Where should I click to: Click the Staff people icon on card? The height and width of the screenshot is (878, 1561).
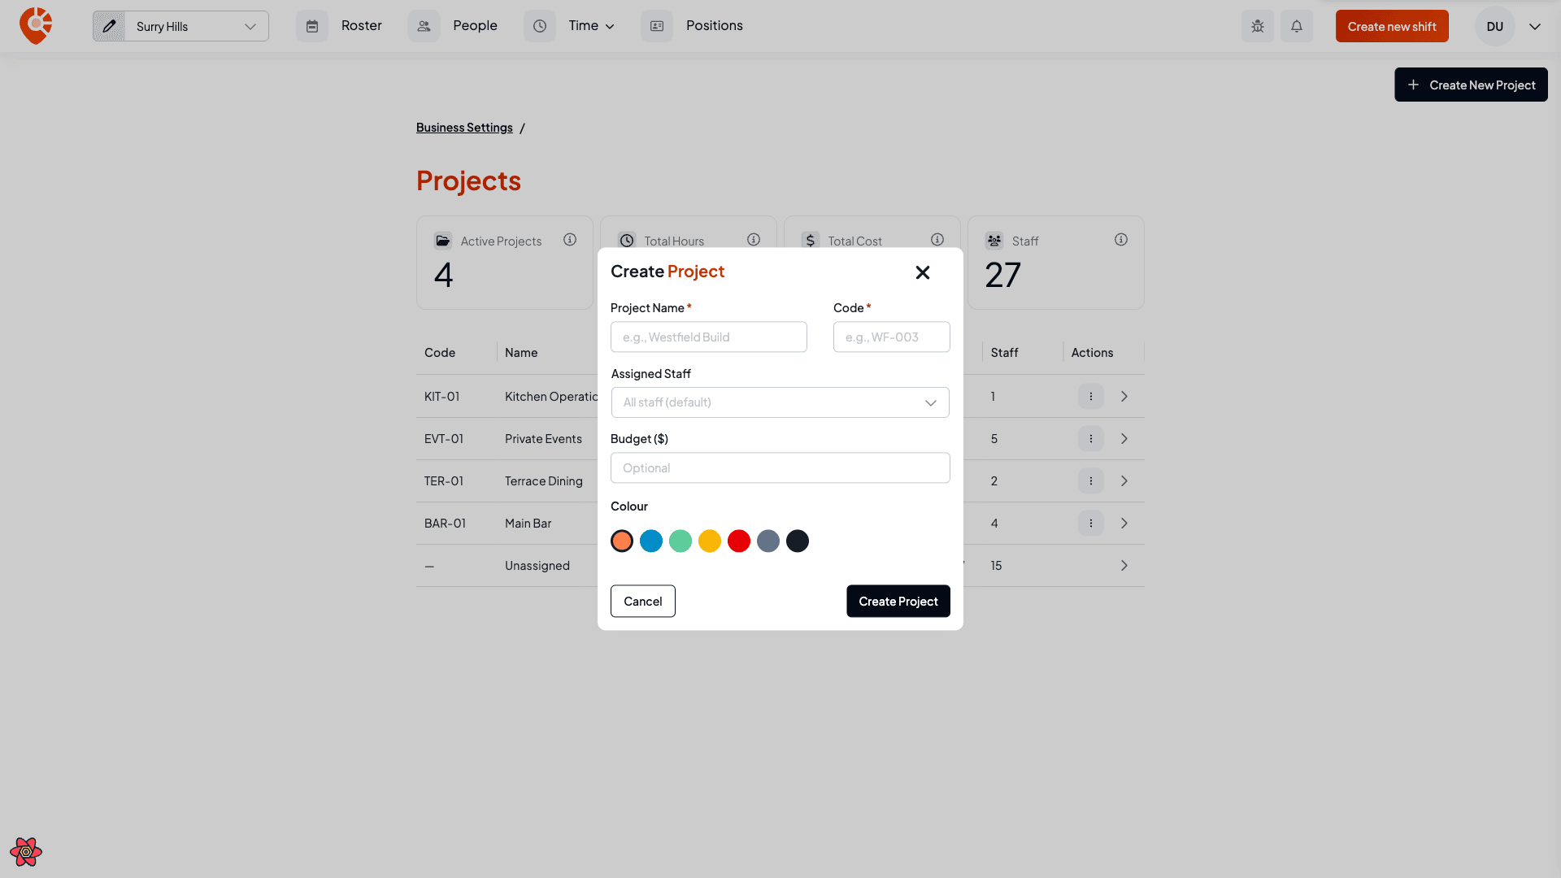994,241
